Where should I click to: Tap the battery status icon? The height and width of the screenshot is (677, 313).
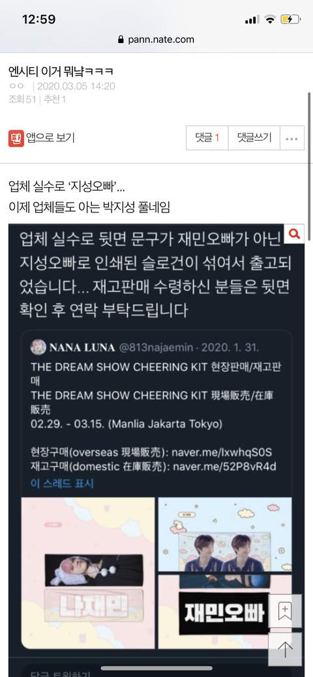[x=290, y=20]
